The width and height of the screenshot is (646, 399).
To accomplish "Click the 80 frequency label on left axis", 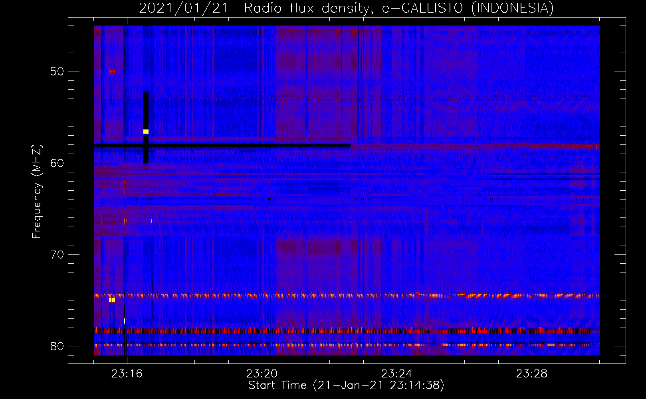I will point(57,346).
